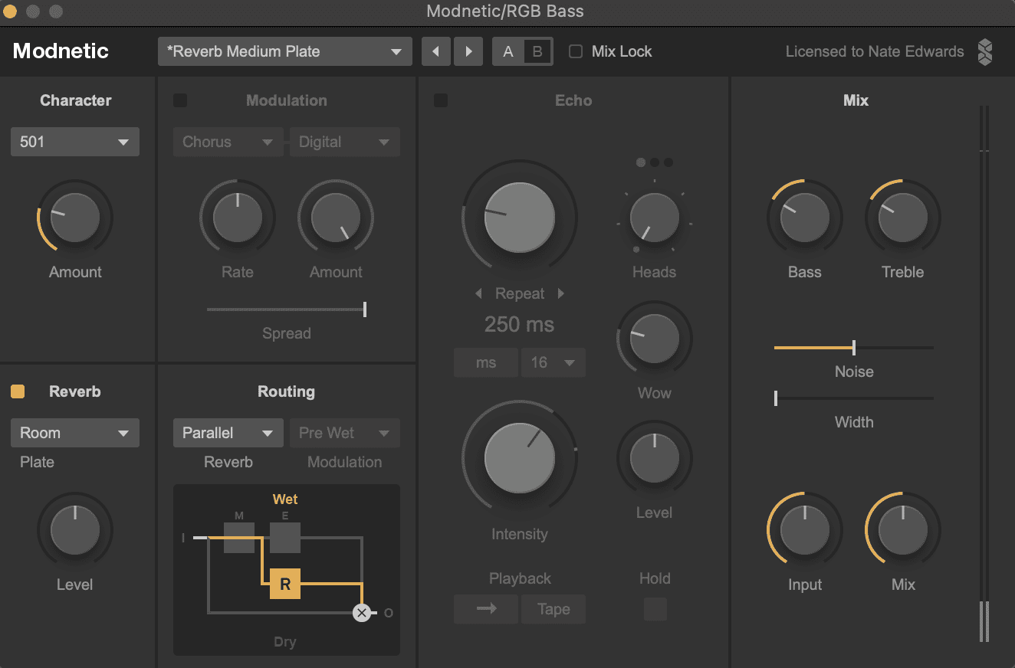Image resolution: width=1015 pixels, height=668 pixels.
Task: Click the Modulation Amount knob
Action: (336, 218)
